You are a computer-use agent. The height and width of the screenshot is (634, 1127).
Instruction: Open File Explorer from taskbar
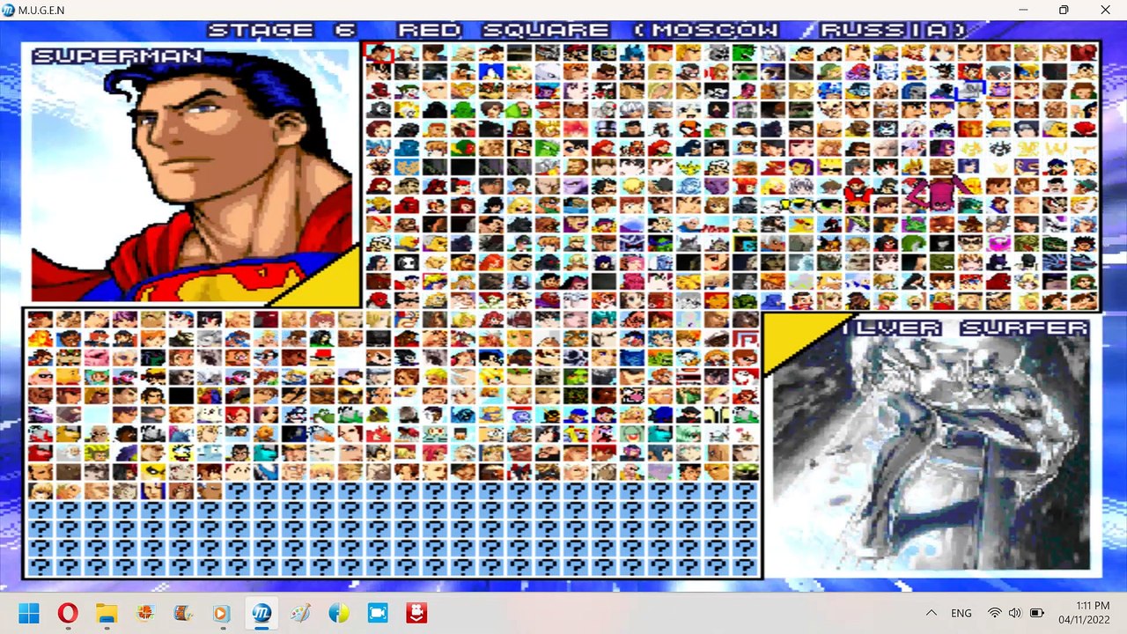[107, 613]
